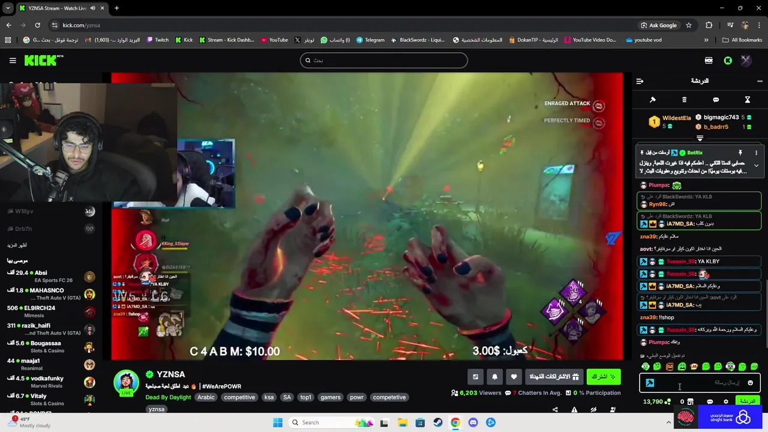The image size is (768, 432).
Task: Click the chat bubble icon beside gear
Action: (710, 402)
